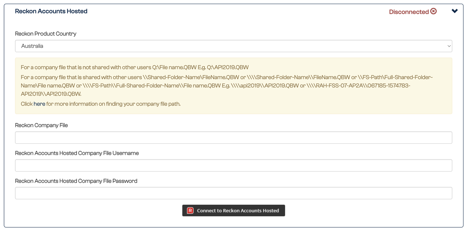This screenshot has width=467, height=231.
Task: Click the 'Reckon Product Country' label
Action: coord(45,34)
